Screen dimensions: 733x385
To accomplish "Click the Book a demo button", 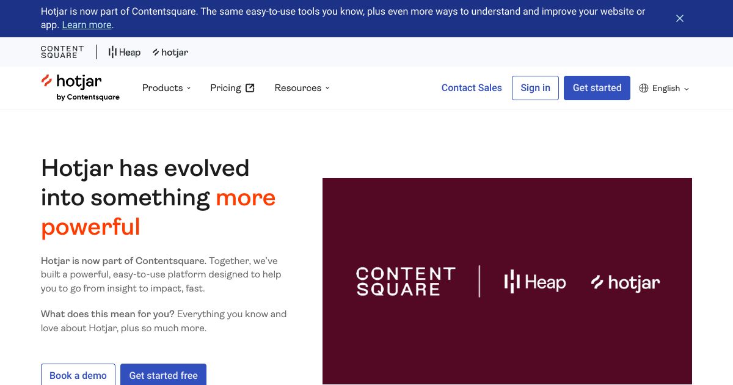I will [78, 375].
